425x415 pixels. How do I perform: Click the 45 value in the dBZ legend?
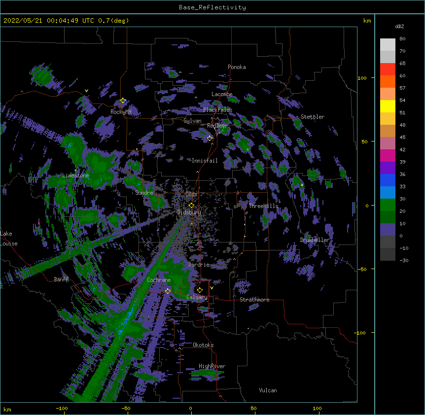click(402, 138)
